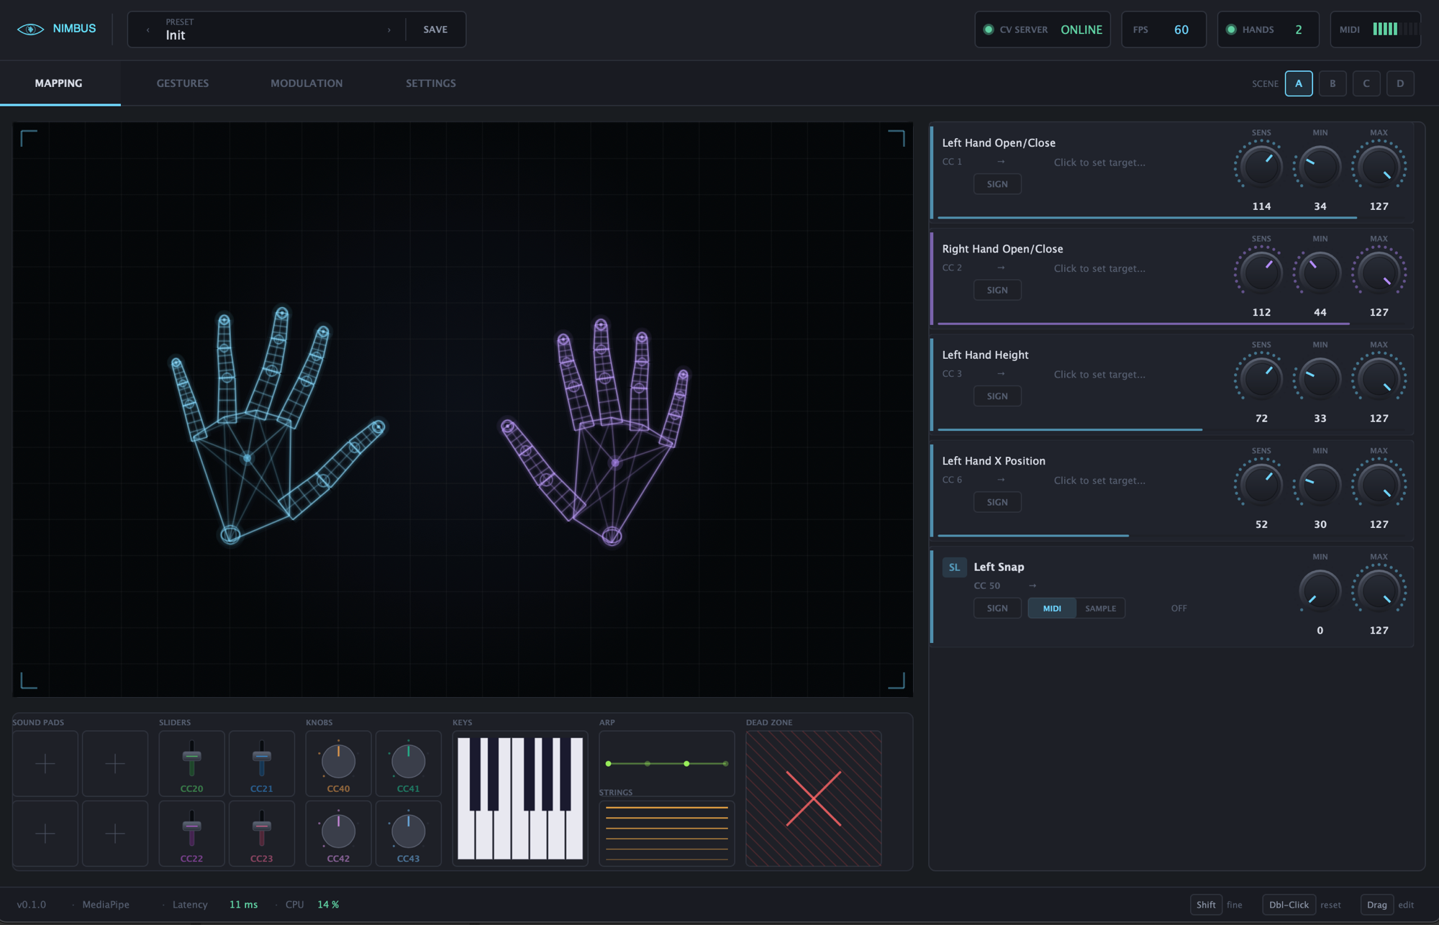Select the CC21 slider widget

pyautogui.click(x=262, y=763)
